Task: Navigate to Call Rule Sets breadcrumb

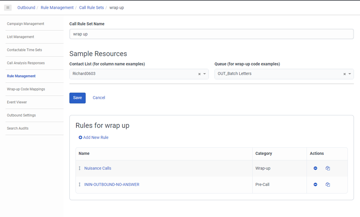Action: click(91, 8)
